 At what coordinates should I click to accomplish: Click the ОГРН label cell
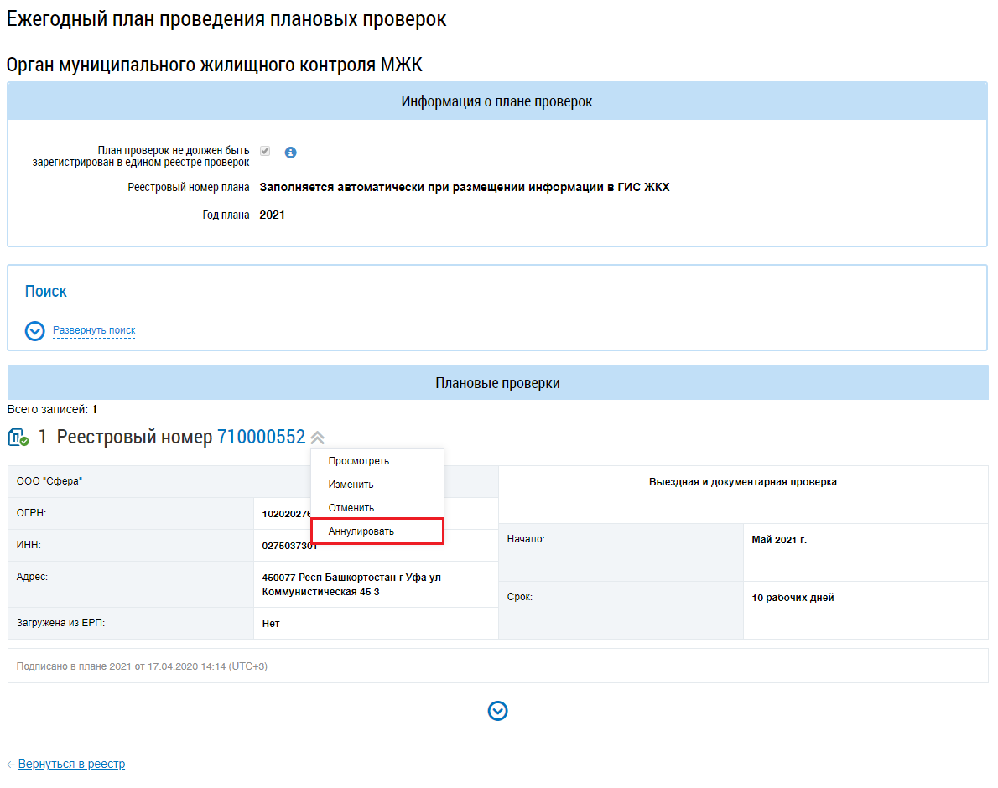pos(131,513)
